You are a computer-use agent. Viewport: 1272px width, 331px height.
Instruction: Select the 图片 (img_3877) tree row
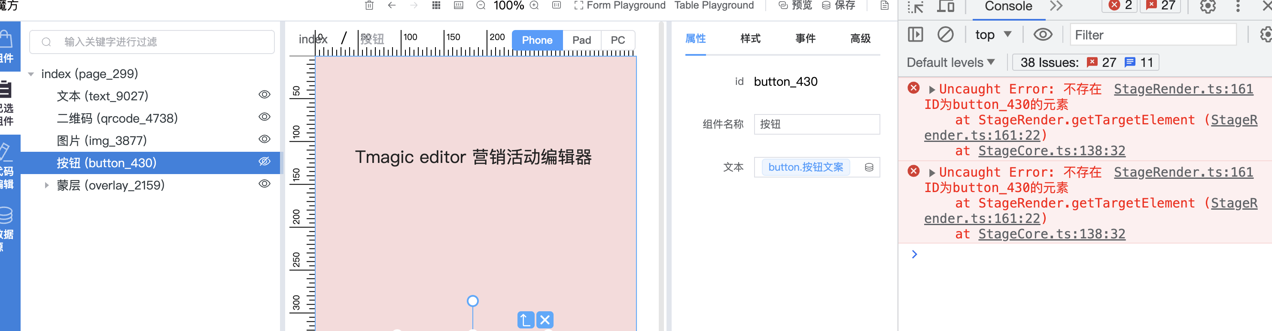(150, 141)
